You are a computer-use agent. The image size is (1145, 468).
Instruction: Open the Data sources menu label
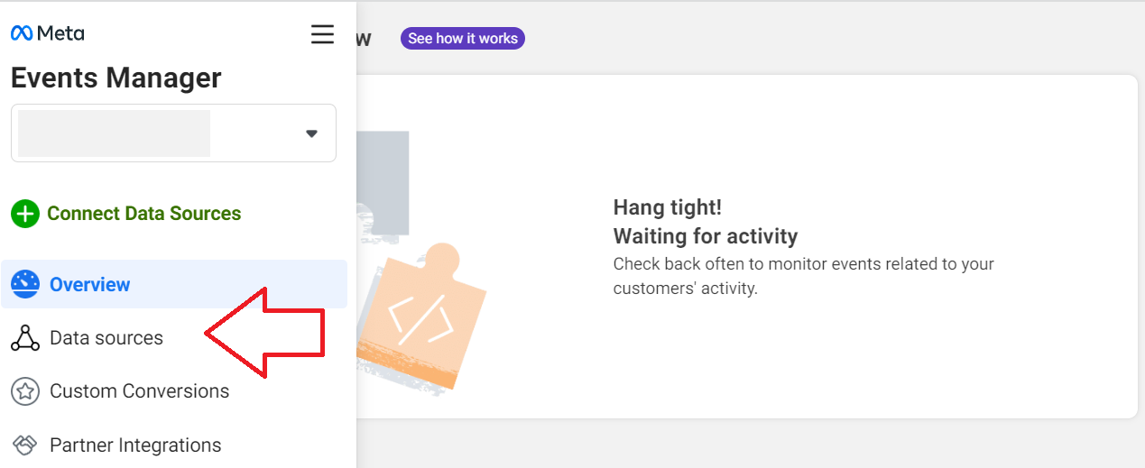106,338
